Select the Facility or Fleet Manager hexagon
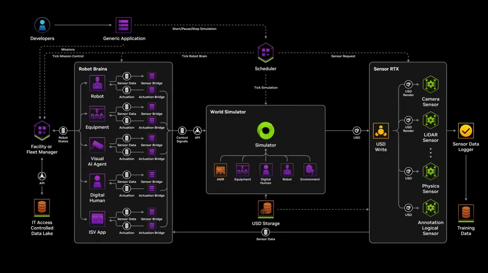 click(x=42, y=131)
